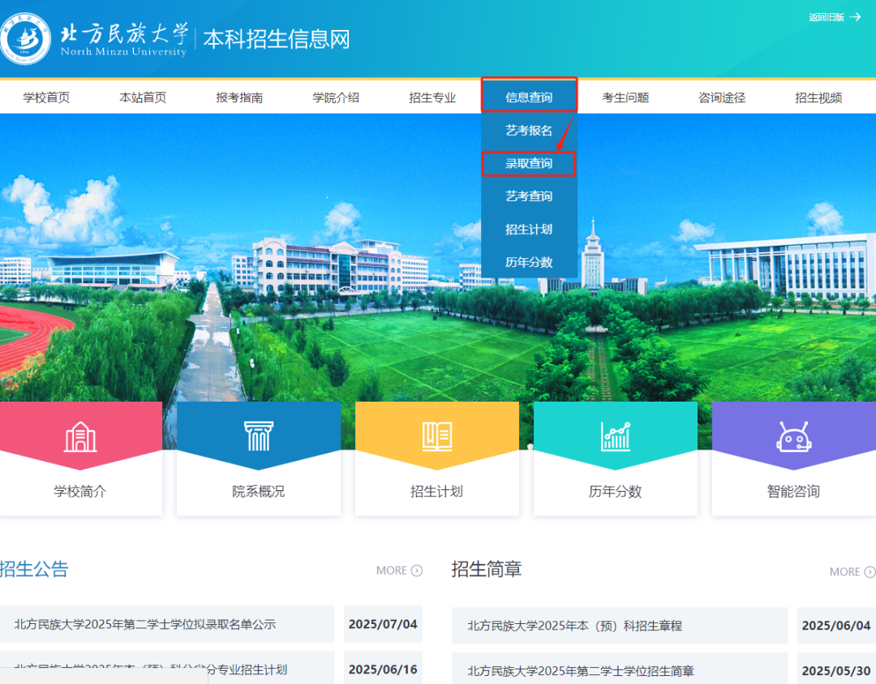Open the 第二学士学位拟录取名单公示 notice
The height and width of the screenshot is (684, 876).
coord(146,624)
